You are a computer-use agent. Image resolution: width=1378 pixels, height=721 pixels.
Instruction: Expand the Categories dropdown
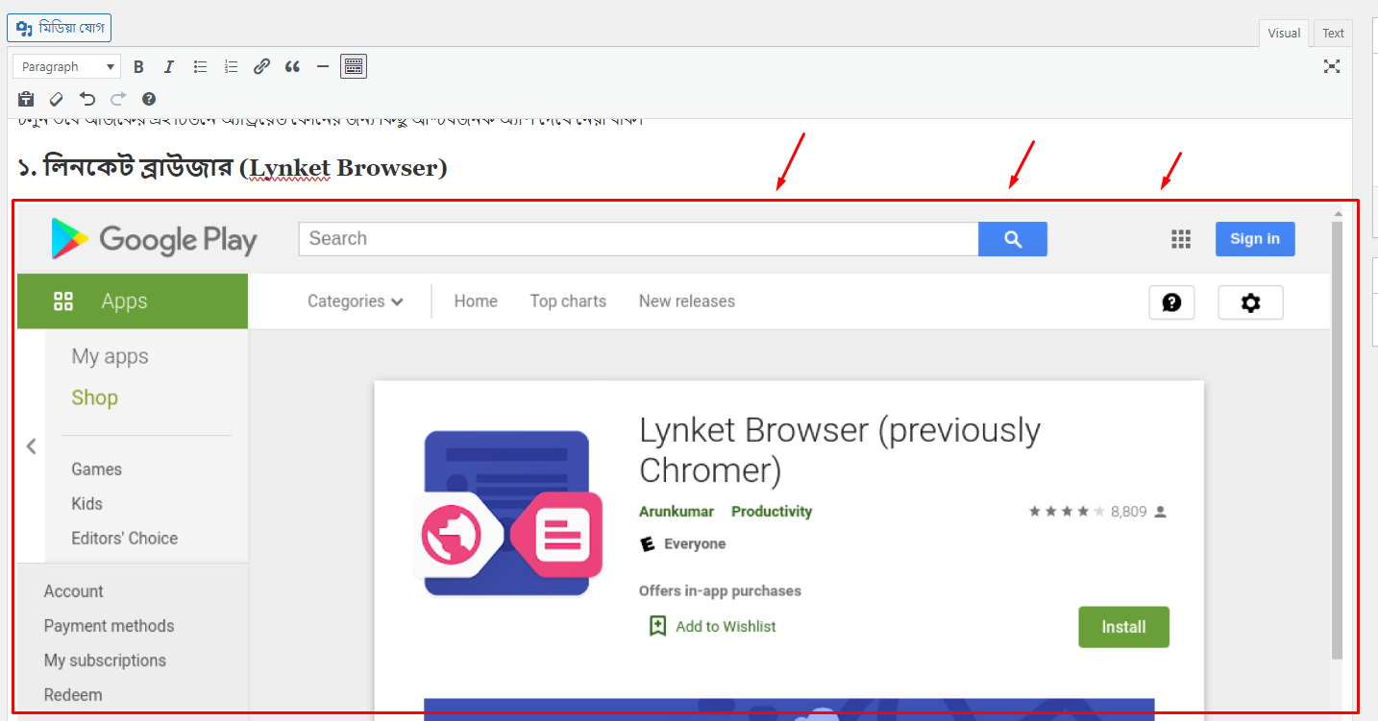pyautogui.click(x=356, y=301)
